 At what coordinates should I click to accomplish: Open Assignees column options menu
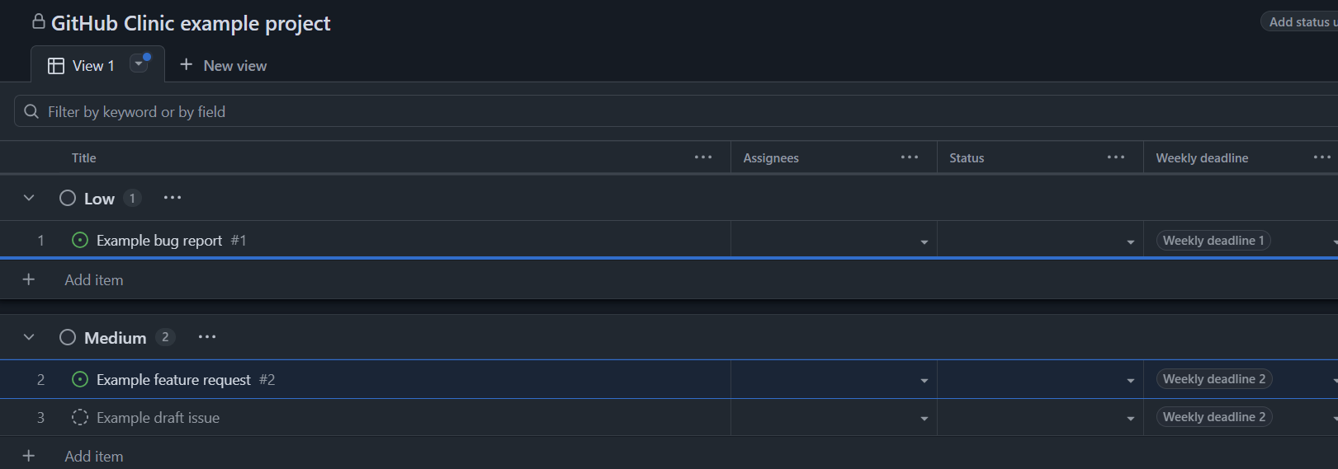click(910, 157)
